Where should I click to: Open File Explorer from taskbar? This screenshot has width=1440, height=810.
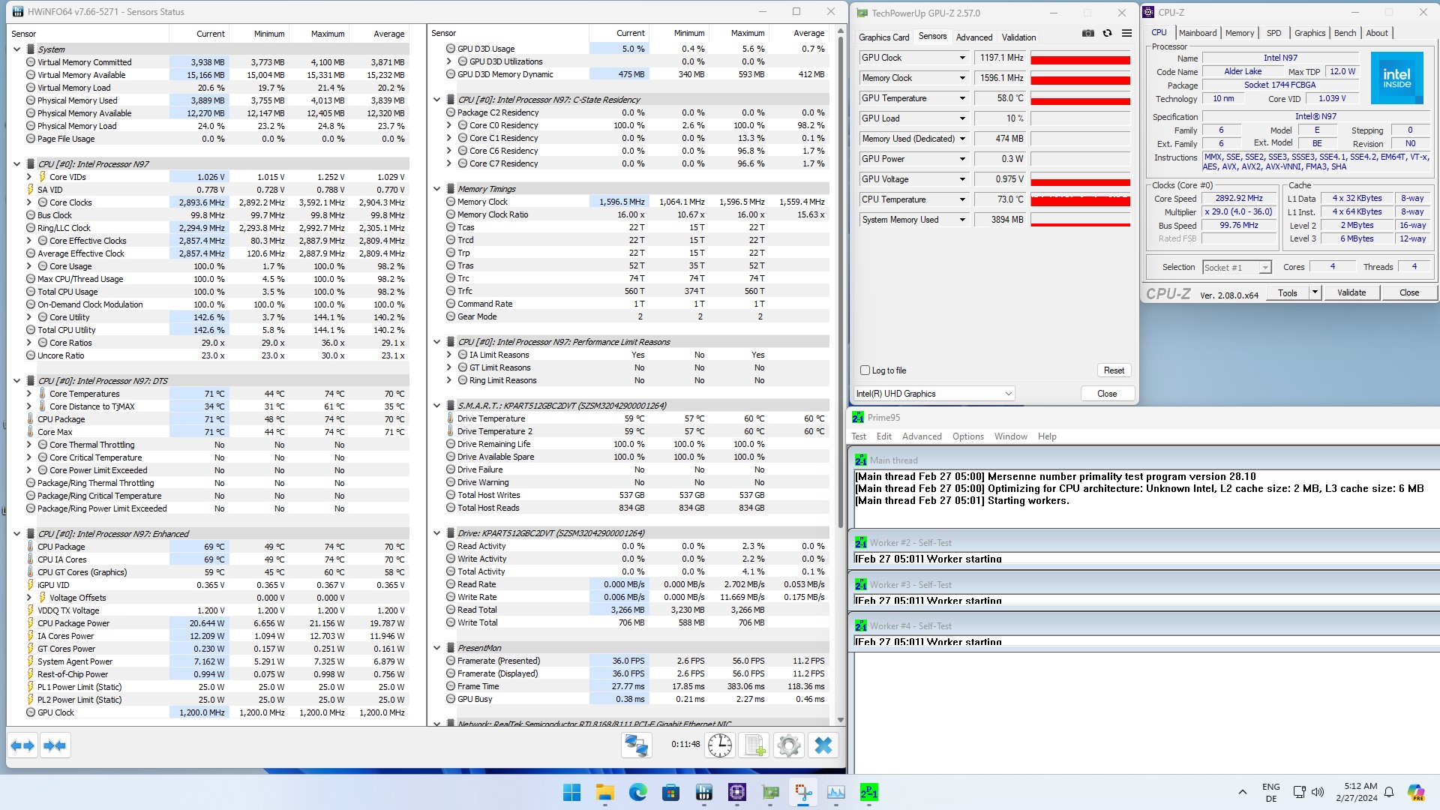point(604,792)
